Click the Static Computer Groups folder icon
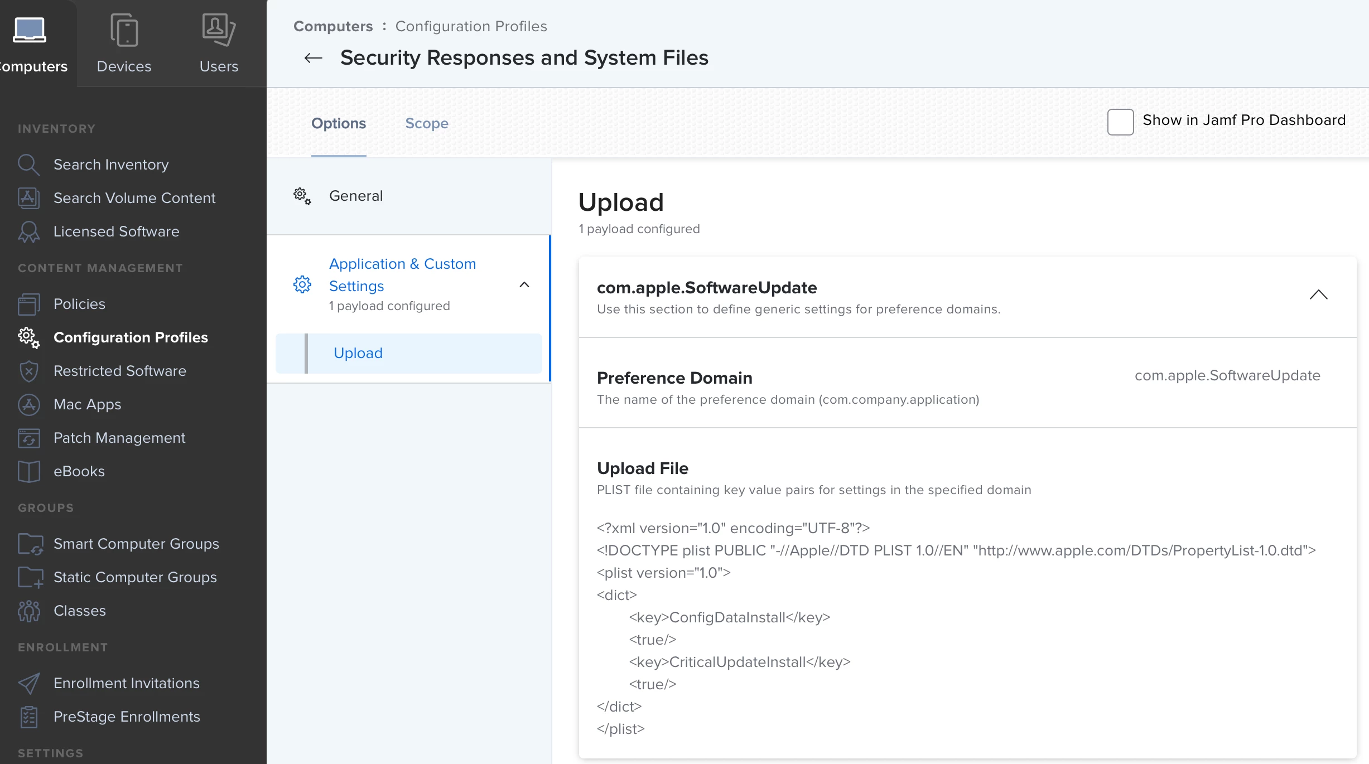 30,577
